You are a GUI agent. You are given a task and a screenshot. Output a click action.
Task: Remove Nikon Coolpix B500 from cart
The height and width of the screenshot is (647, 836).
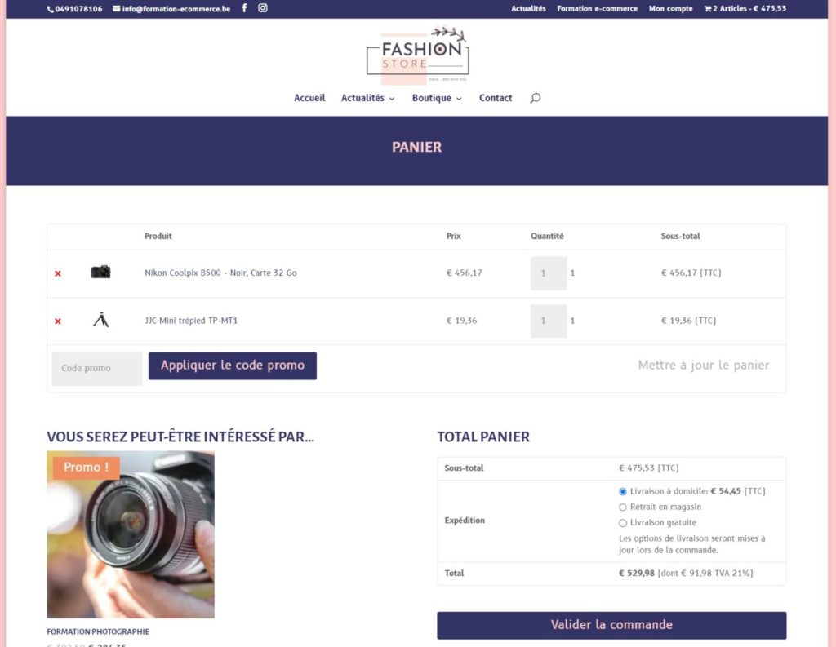[x=58, y=273]
